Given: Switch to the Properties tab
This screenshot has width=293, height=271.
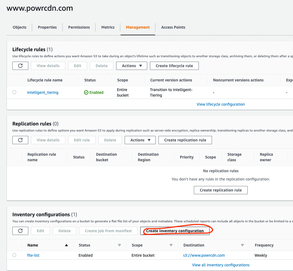Looking at the screenshot, I should tap(47, 27).
